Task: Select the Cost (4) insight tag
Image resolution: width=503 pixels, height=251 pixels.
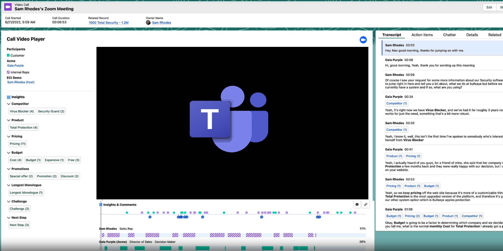Action: [x=16, y=160]
